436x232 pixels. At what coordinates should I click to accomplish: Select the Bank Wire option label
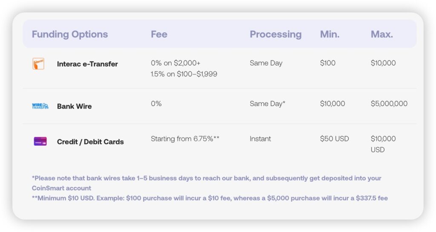(x=74, y=106)
